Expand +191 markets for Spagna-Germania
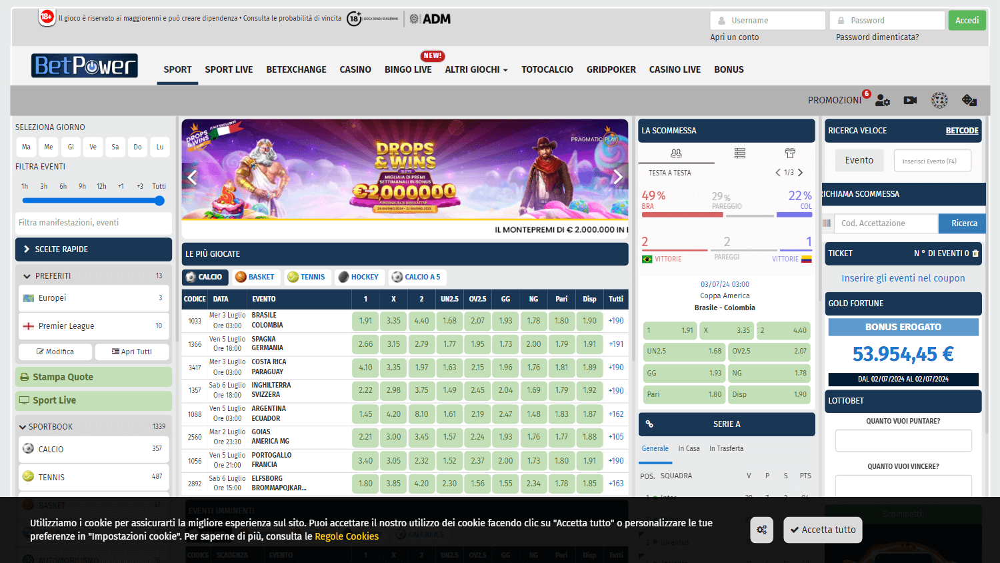The width and height of the screenshot is (1000, 563). [x=616, y=344]
